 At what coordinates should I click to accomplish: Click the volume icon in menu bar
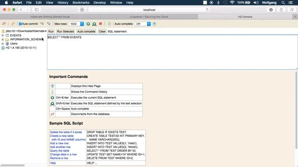point(256,2)
